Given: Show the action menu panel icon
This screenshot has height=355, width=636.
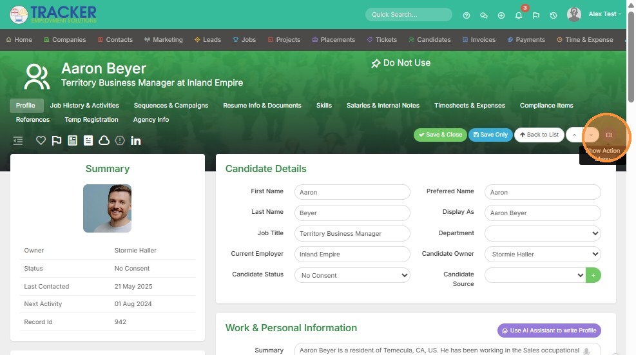Looking at the screenshot, I should pyautogui.click(x=609, y=135).
